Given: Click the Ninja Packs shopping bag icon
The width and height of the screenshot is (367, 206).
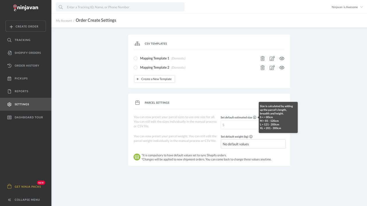Looking at the screenshot, I should 9,187.
